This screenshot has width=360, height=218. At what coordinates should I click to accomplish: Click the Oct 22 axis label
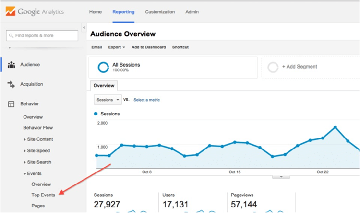[323, 172]
